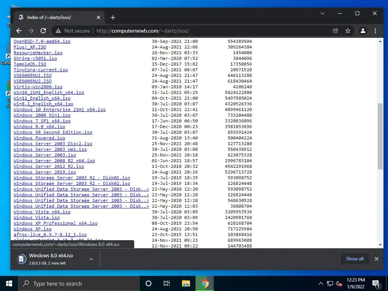
Task: Click the taskbar search box
Action: pyautogui.click(x=79, y=283)
